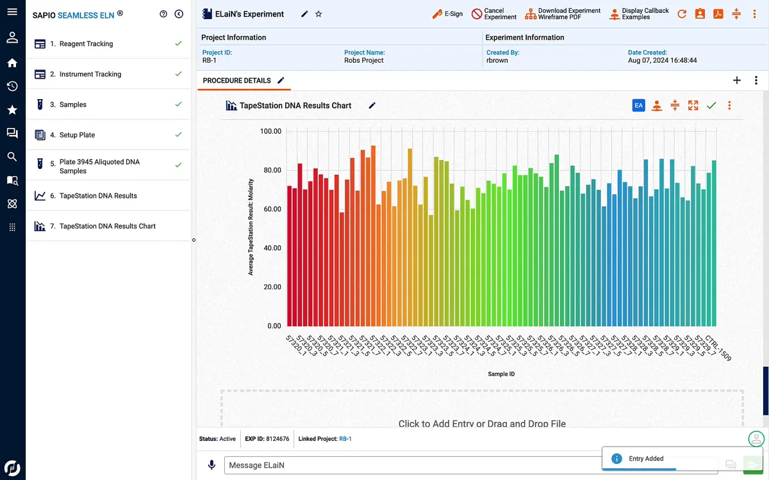Select the PROCEDURE DETAILS tab
Viewport: 769px width, 480px height.
pyautogui.click(x=236, y=81)
